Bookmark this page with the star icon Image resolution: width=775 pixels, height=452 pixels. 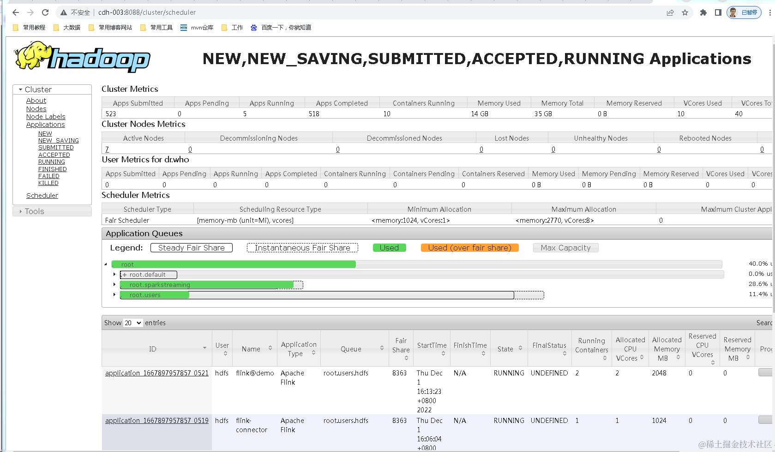coord(685,12)
